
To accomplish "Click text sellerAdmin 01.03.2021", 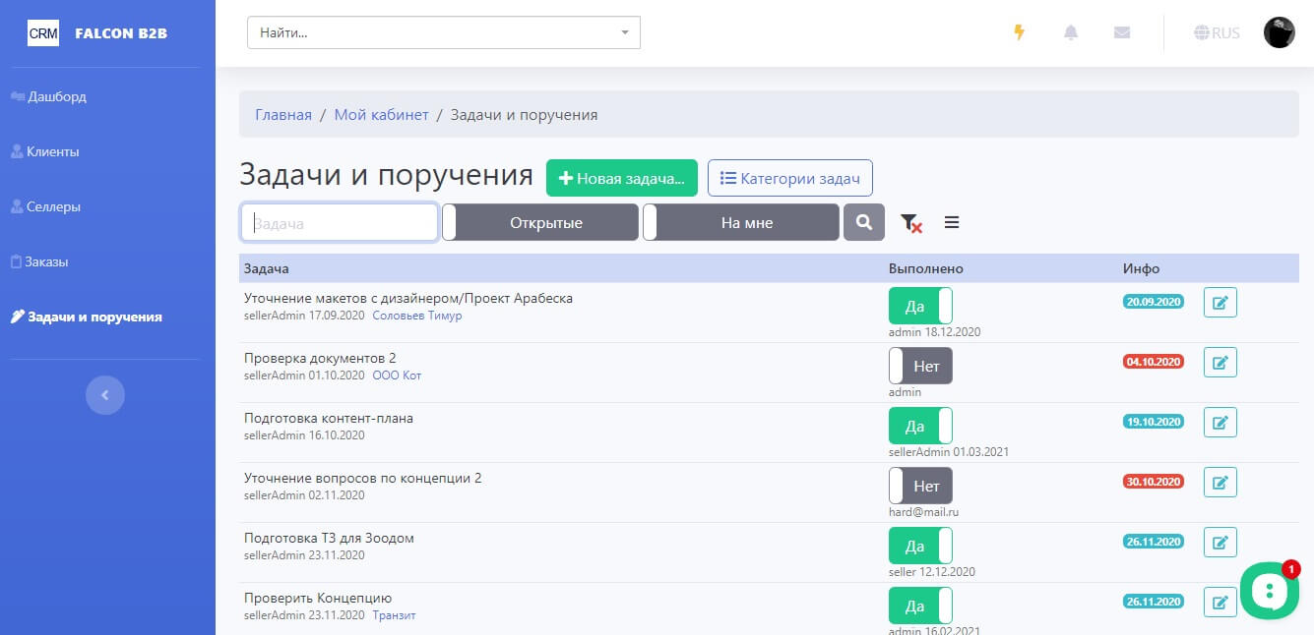I will [x=949, y=452].
